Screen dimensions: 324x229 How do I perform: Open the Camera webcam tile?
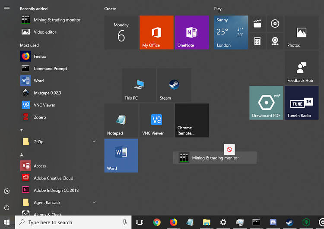[275, 41]
